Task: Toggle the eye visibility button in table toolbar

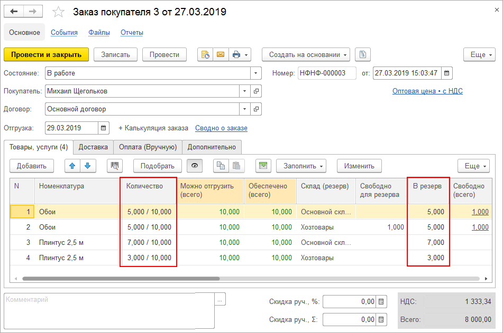Action: (x=195, y=166)
